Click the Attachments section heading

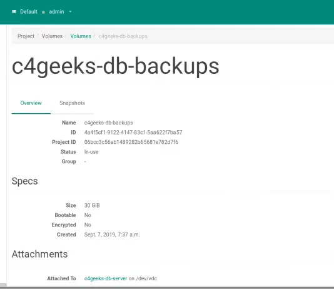(x=39, y=254)
